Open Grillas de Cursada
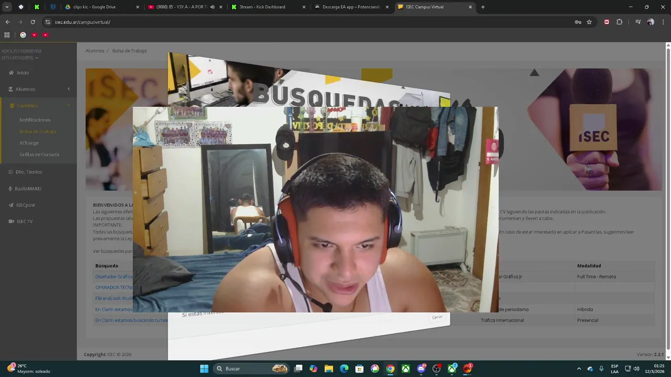The height and width of the screenshot is (377, 671). tap(39, 154)
